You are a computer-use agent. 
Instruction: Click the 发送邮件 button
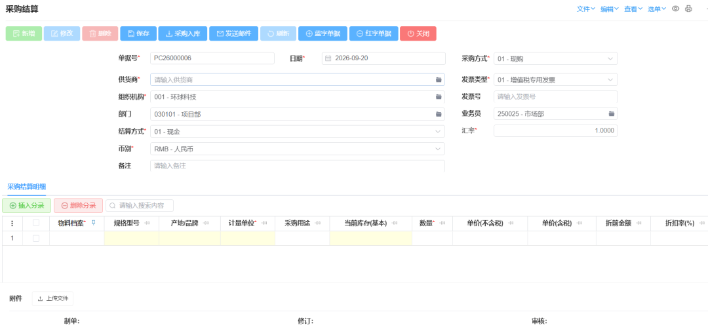point(233,33)
